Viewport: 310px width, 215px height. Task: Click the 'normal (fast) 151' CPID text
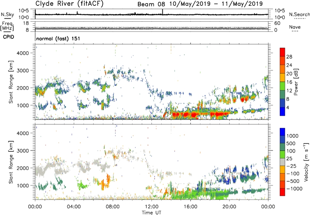click(58, 38)
